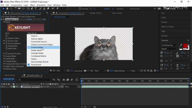Switch to the Render Queue tab
The image size is (192, 108).
pos(10,75)
